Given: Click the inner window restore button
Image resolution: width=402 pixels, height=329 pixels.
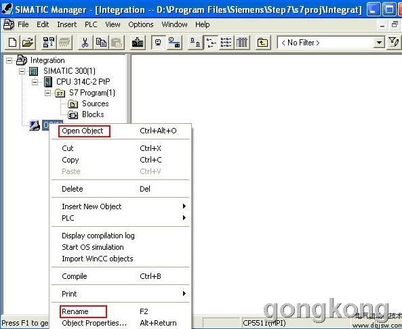Looking at the screenshot, I should click(395, 25).
